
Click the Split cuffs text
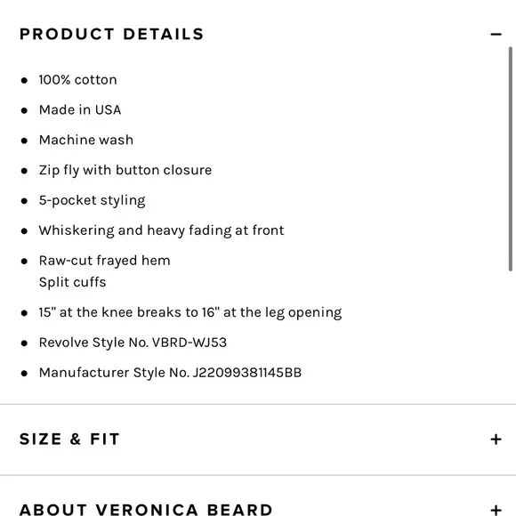(x=72, y=282)
